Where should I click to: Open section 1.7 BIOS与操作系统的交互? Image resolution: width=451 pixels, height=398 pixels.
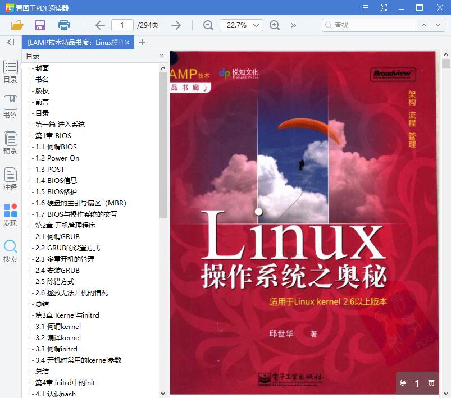point(76,214)
